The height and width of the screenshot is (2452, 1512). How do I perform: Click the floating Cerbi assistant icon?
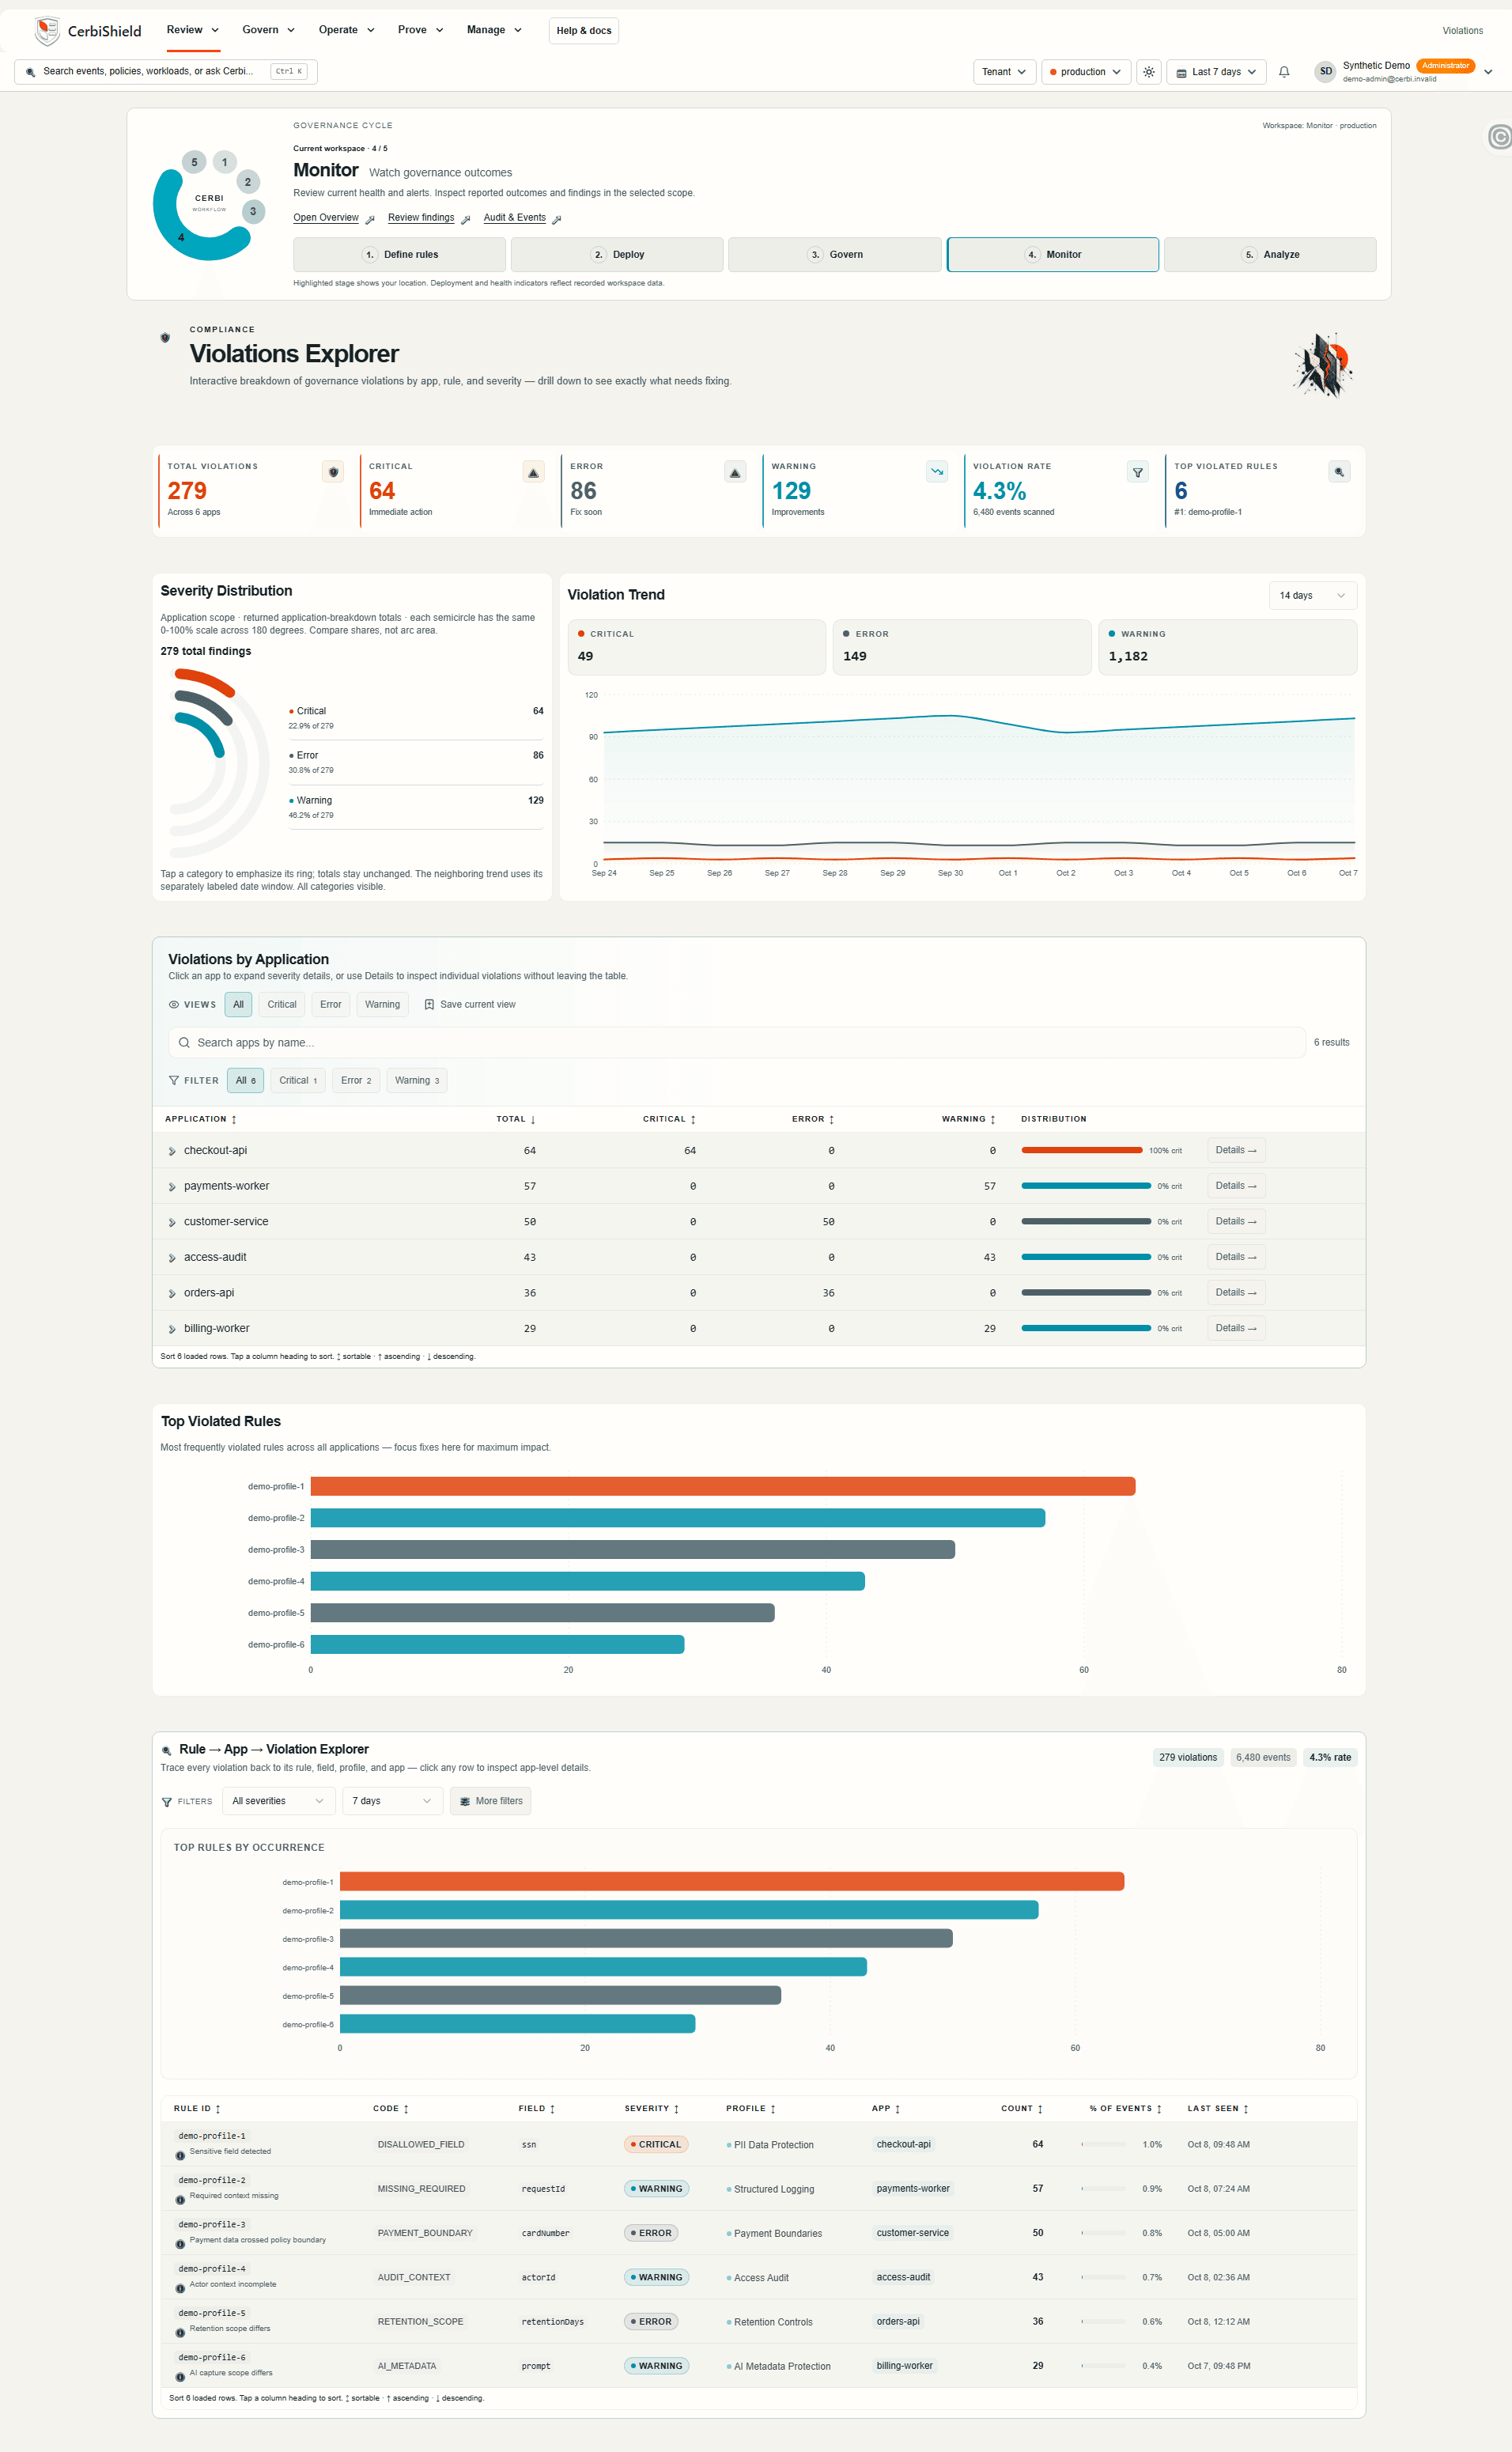(1498, 137)
